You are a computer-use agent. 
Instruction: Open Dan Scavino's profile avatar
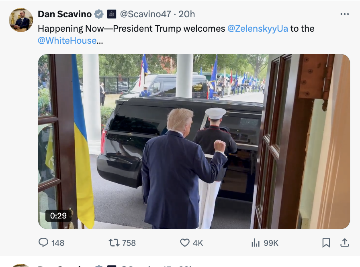pyautogui.click(x=21, y=20)
